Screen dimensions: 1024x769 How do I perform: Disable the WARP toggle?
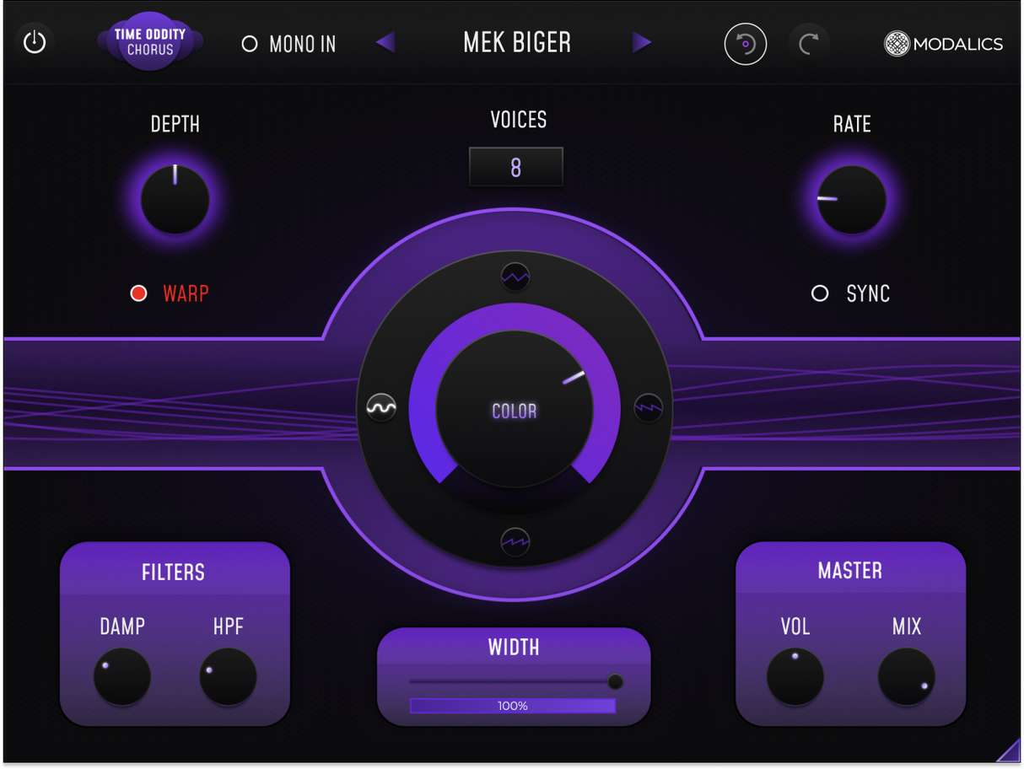coord(139,293)
